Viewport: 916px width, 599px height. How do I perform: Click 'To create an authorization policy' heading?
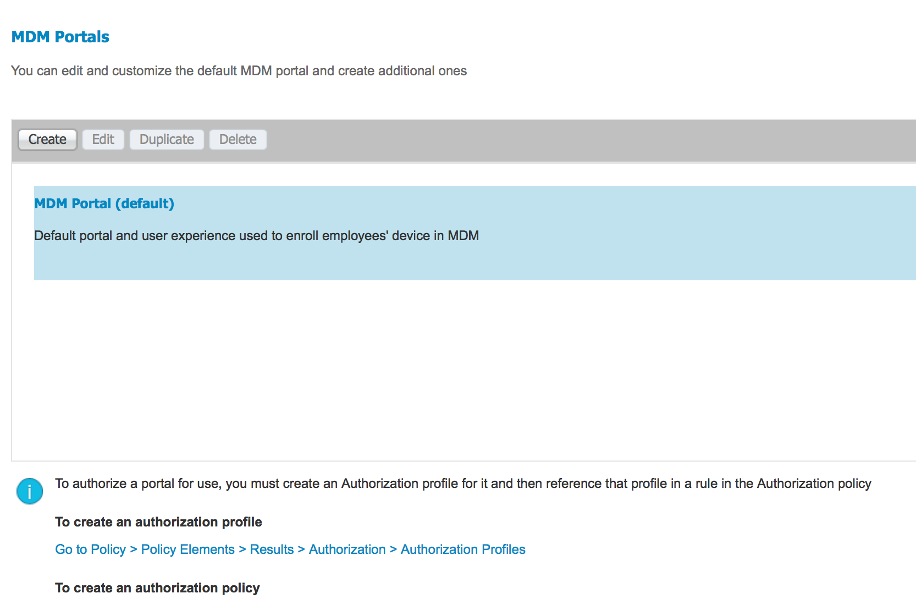click(157, 588)
